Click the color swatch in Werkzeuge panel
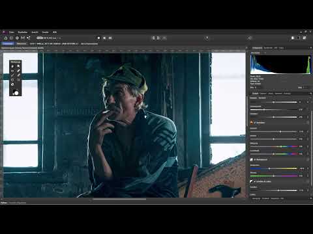Viewport: 313px width, 234px height. pos(16,92)
